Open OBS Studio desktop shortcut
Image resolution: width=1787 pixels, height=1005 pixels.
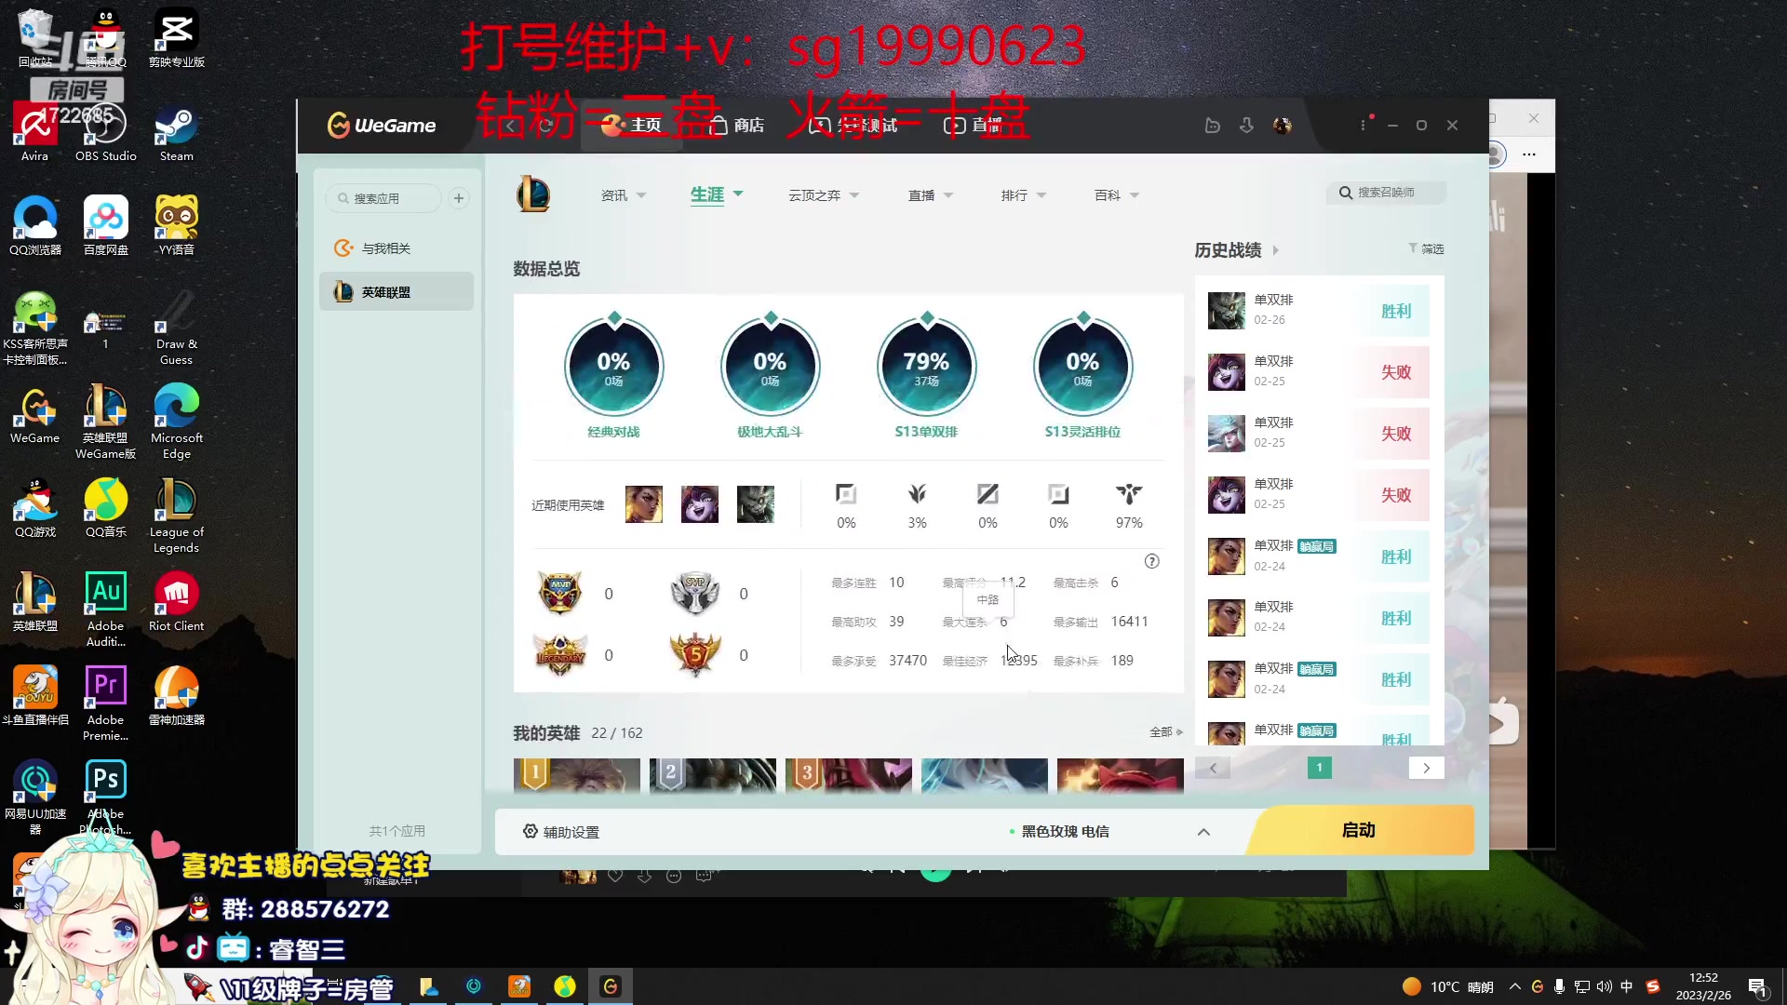(x=105, y=134)
